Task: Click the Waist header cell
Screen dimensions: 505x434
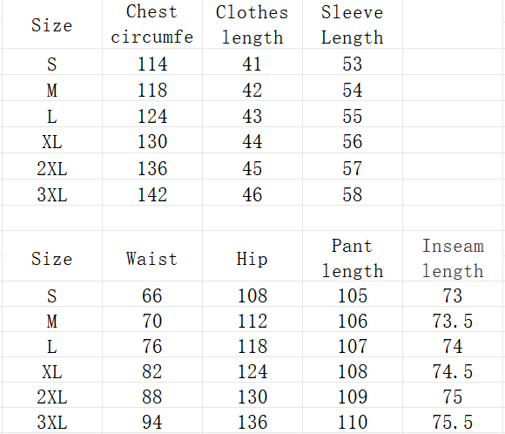Action: (x=152, y=259)
